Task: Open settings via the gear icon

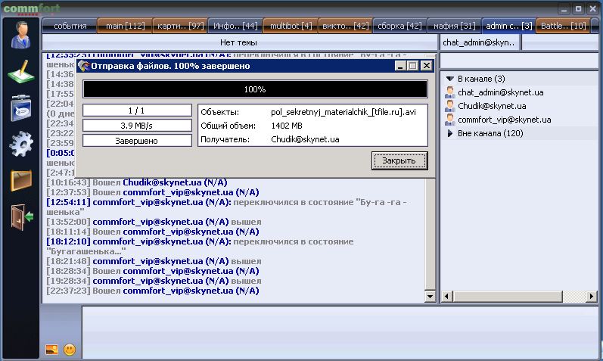Action: (x=21, y=144)
